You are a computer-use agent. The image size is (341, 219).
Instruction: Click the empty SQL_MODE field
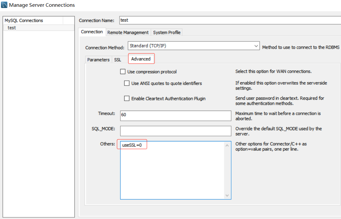point(176,131)
